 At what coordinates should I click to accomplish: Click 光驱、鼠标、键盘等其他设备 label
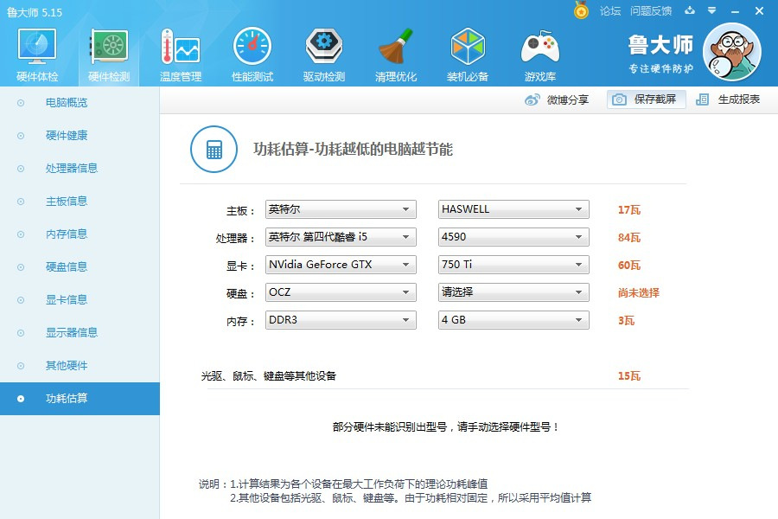point(269,376)
